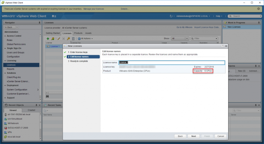264x144 pixels.
Task: Collapse the Licensing tree section
Action: pyautogui.click(x=5, y=61)
